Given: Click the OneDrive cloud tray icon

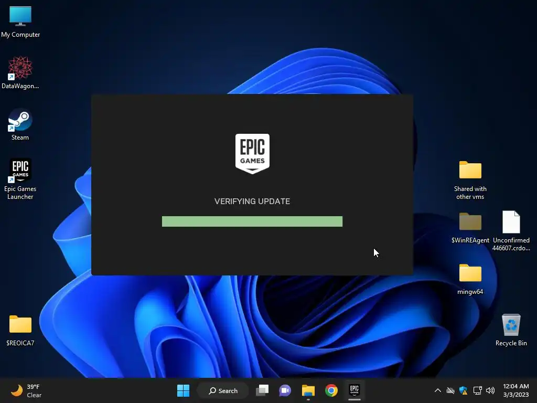Looking at the screenshot, I should click(x=450, y=390).
